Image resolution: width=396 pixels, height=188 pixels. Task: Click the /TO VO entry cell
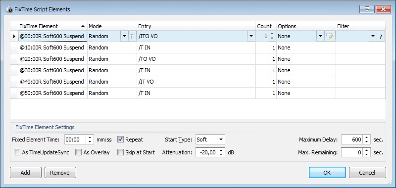coord(196,59)
